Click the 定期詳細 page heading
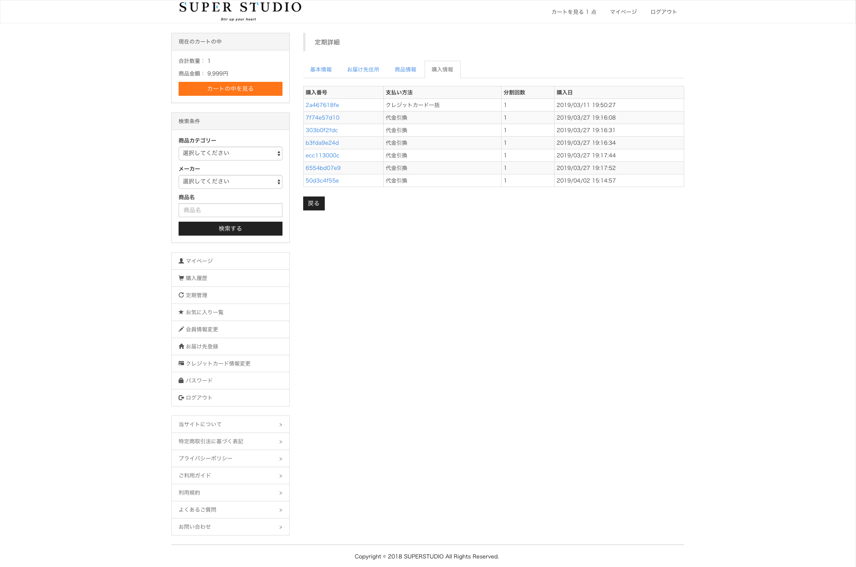The image size is (856, 567). (x=327, y=42)
